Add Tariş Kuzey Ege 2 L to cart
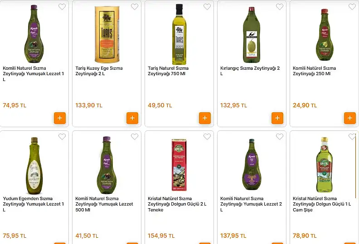 pyautogui.click(x=132, y=118)
